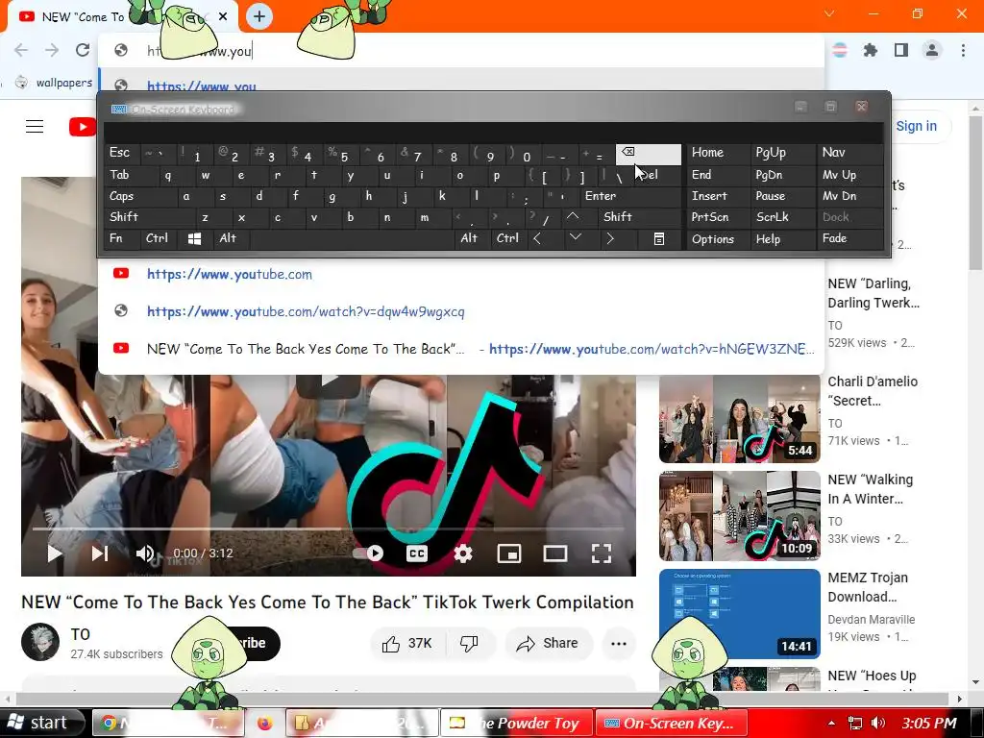Open the TO channel avatar
The width and height of the screenshot is (984, 738).
click(x=40, y=642)
